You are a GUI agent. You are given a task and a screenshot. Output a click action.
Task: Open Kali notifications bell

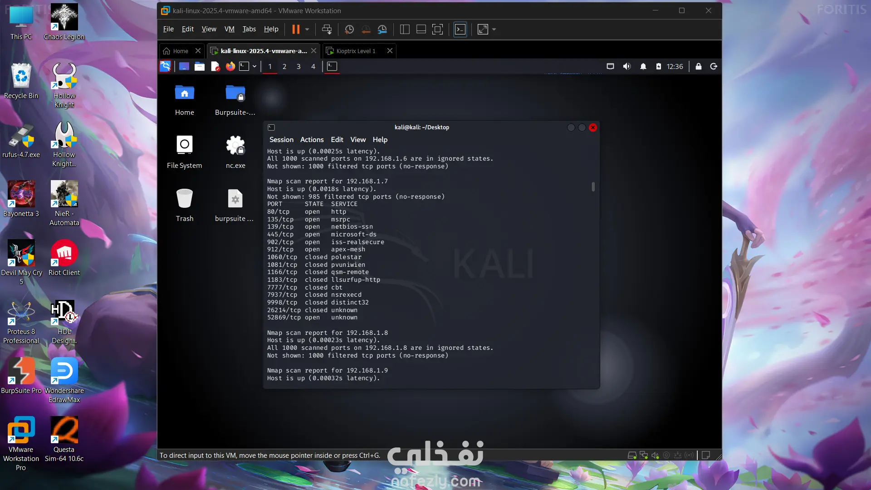pos(643,67)
